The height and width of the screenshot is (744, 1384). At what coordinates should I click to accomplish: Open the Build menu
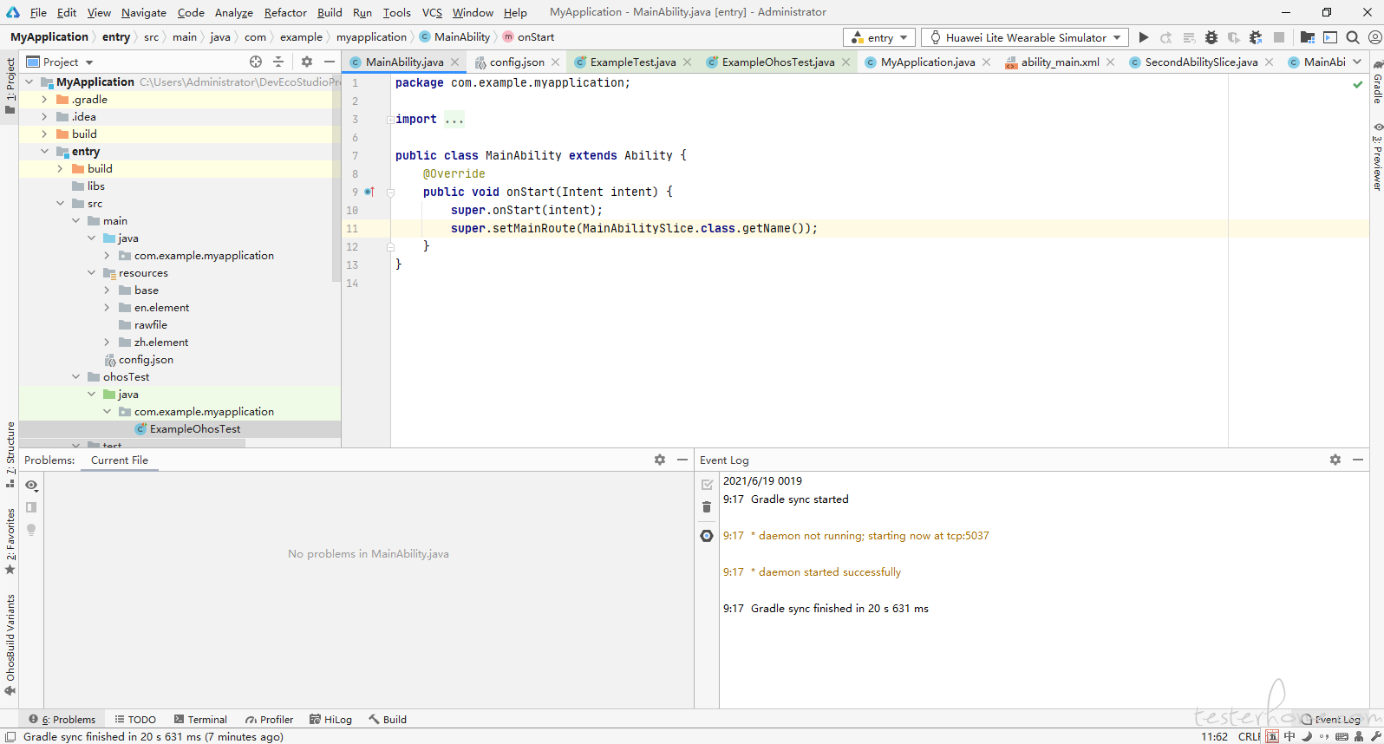[x=330, y=12]
